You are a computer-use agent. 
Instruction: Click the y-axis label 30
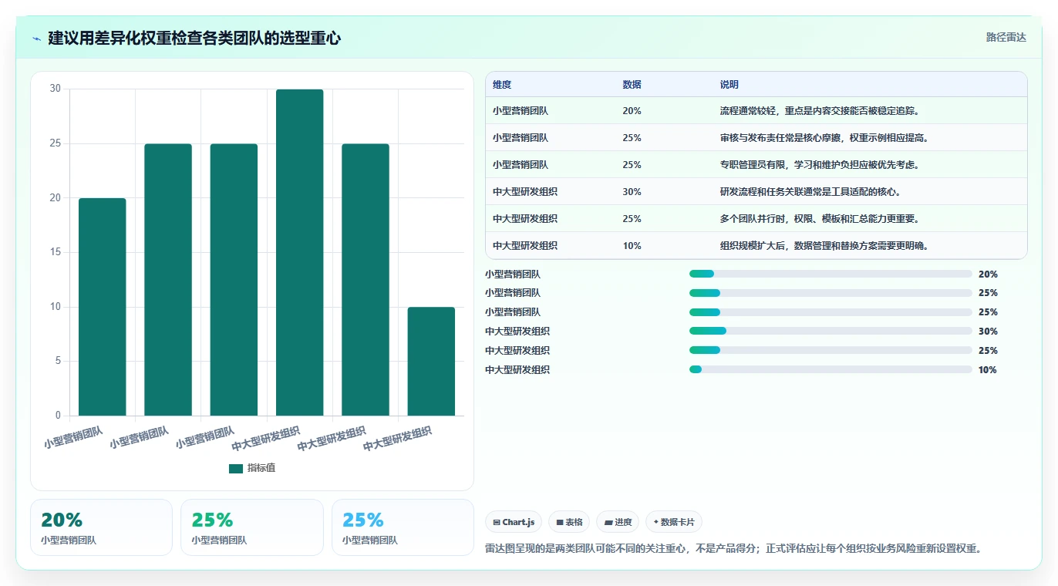[55, 89]
